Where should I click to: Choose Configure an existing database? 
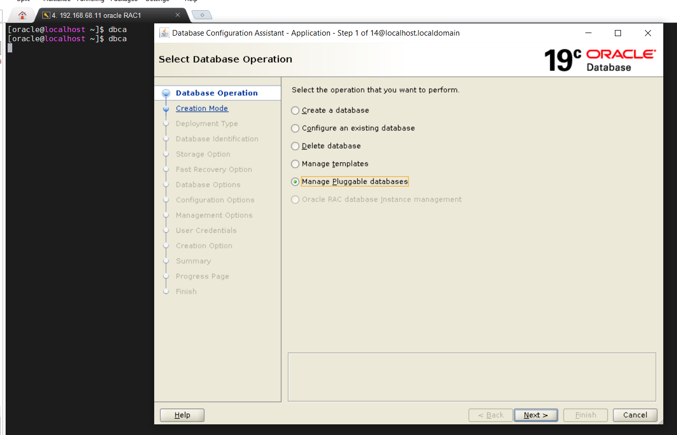[x=295, y=128]
